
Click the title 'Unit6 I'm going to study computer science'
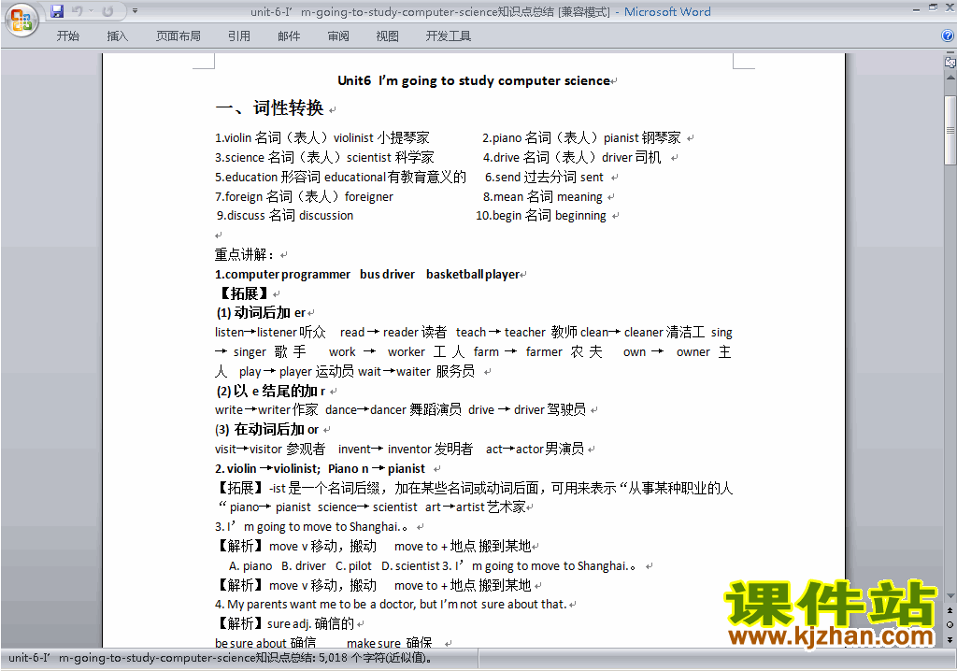(474, 80)
